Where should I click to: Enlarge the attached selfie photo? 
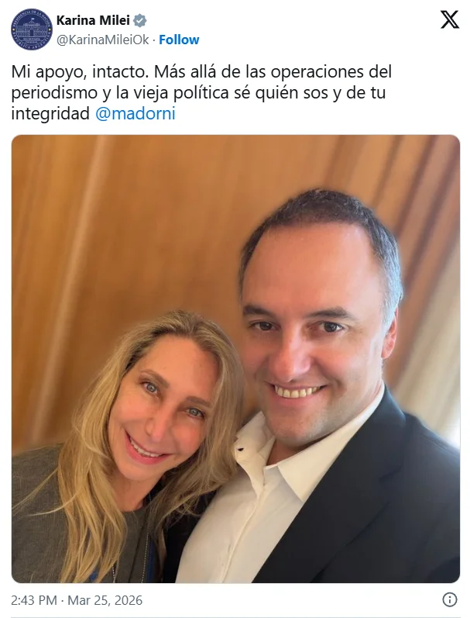point(235,359)
